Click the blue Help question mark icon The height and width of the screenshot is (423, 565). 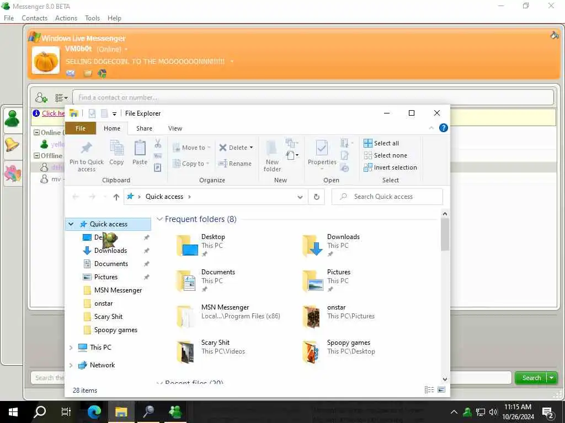tap(444, 128)
